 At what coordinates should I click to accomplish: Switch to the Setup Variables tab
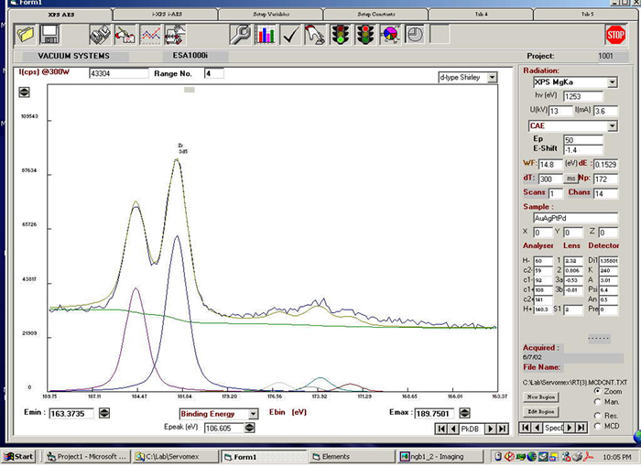point(272,15)
